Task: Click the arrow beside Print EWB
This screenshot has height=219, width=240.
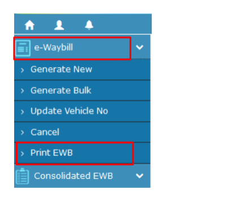Action: pos(23,153)
